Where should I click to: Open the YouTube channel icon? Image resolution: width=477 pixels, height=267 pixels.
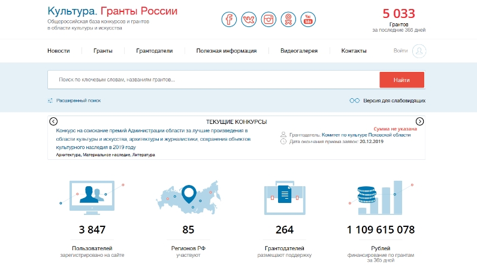click(x=308, y=19)
